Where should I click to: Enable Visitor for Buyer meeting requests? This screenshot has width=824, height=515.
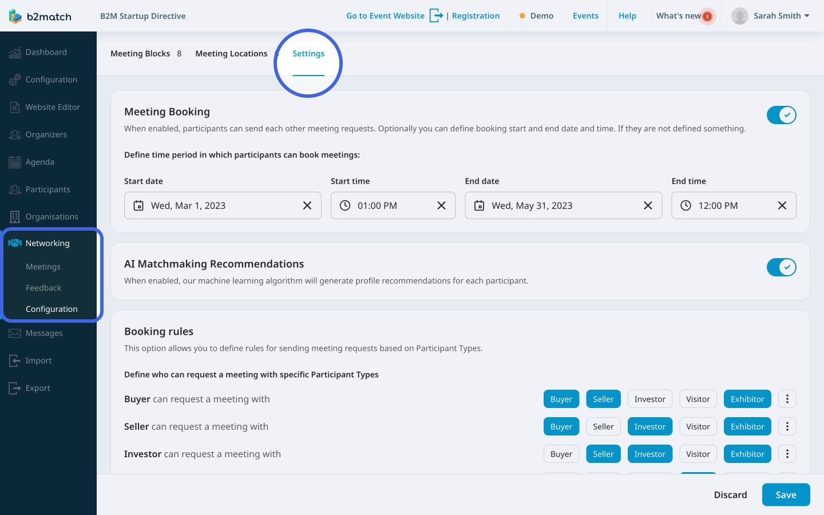click(698, 399)
